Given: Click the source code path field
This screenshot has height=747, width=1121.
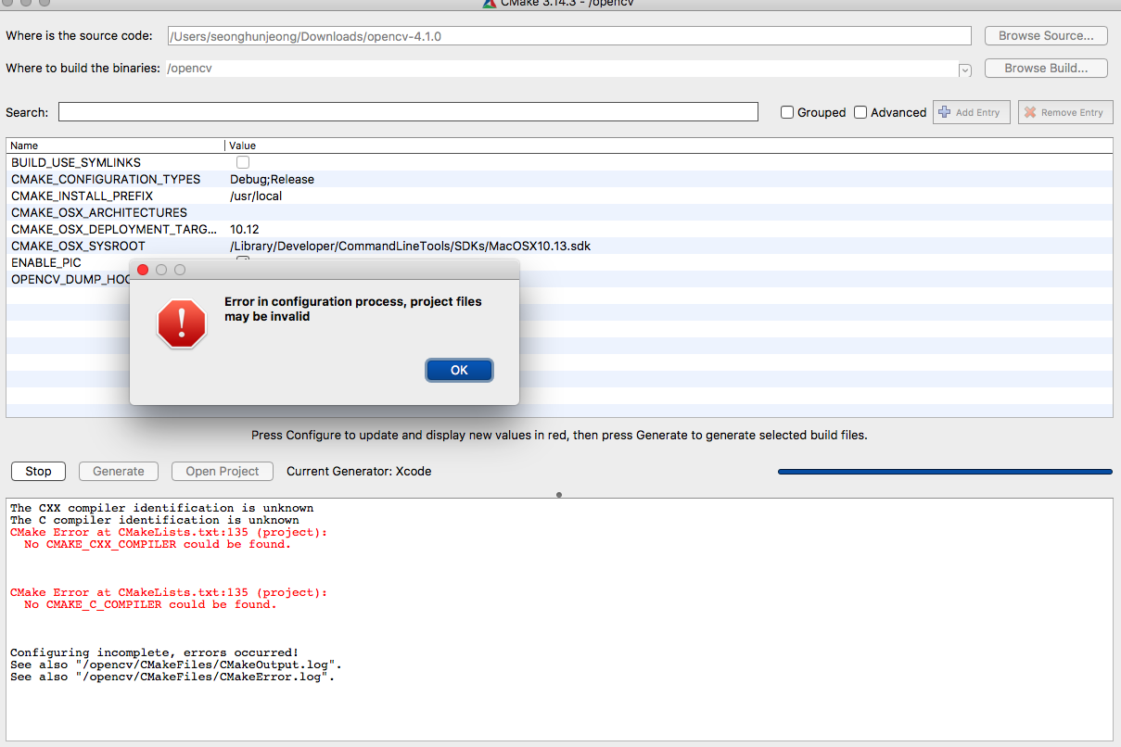Looking at the screenshot, I should (569, 36).
